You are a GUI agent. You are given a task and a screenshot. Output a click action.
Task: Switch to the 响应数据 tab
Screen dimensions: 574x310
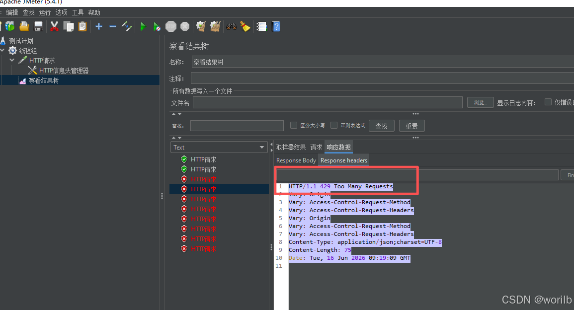[338, 147]
